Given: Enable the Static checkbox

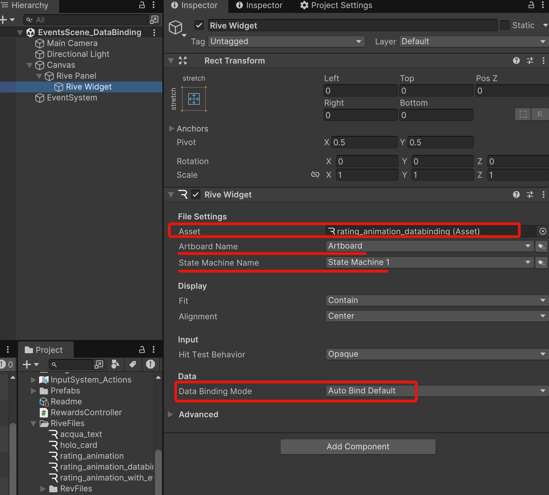Looking at the screenshot, I should tap(505, 25).
